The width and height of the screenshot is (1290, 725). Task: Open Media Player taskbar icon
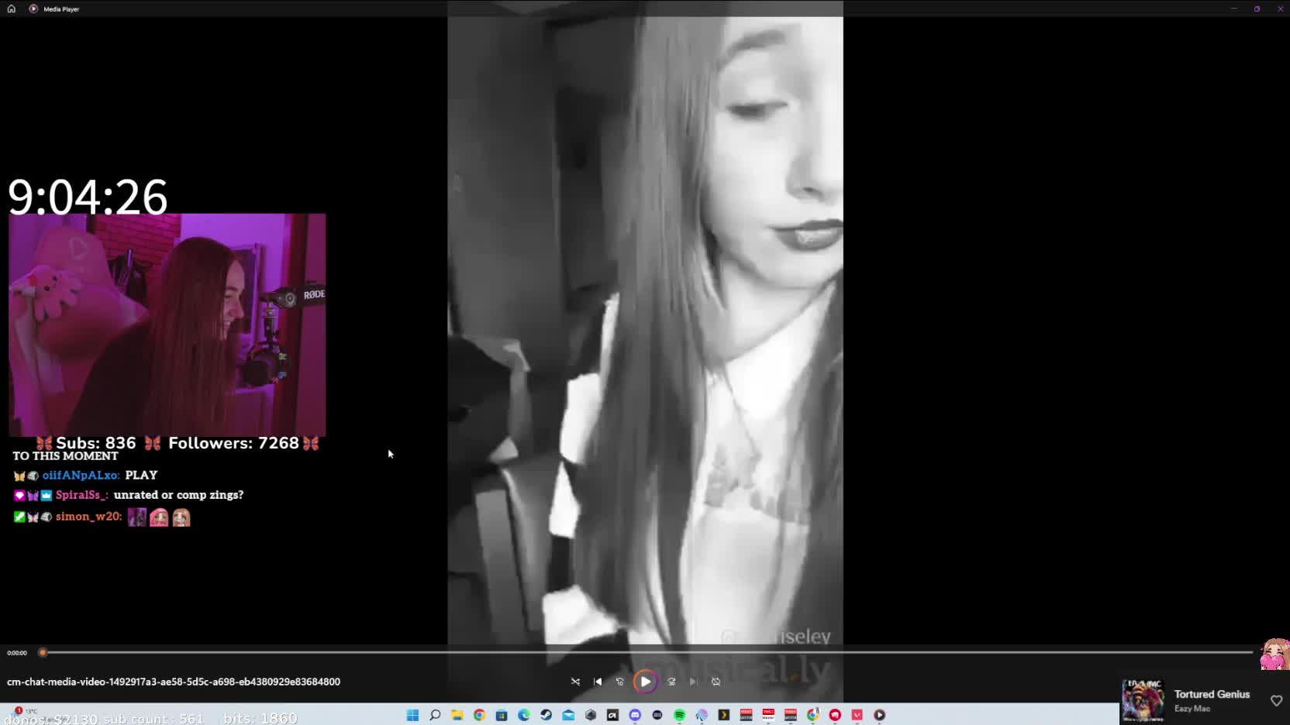click(x=880, y=715)
